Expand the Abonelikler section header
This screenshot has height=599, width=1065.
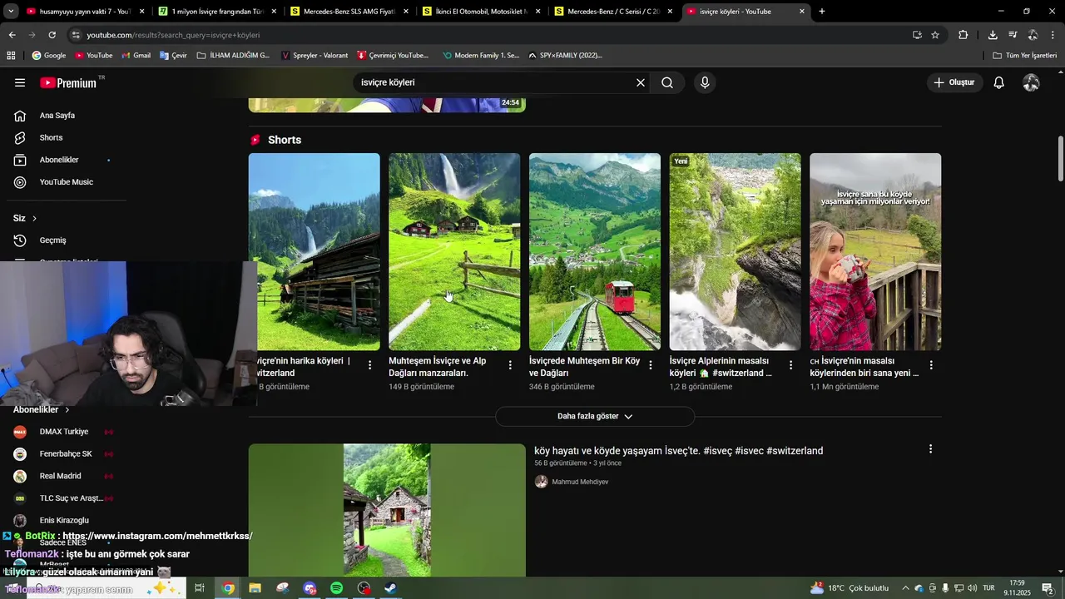tap(42, 409)
